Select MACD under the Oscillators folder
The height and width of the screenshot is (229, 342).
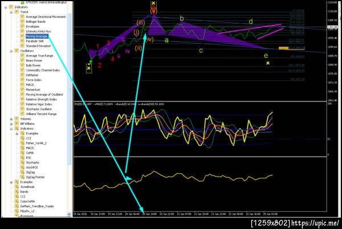point(30,85)
